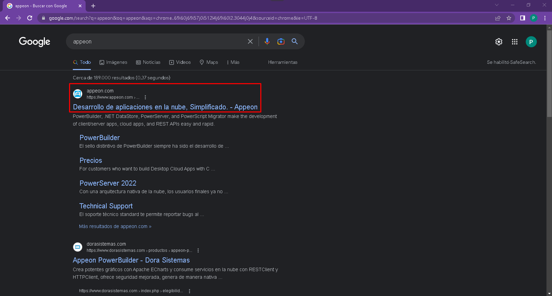
Task: Click Herramientas search tools button
Action: coord(282,62)
